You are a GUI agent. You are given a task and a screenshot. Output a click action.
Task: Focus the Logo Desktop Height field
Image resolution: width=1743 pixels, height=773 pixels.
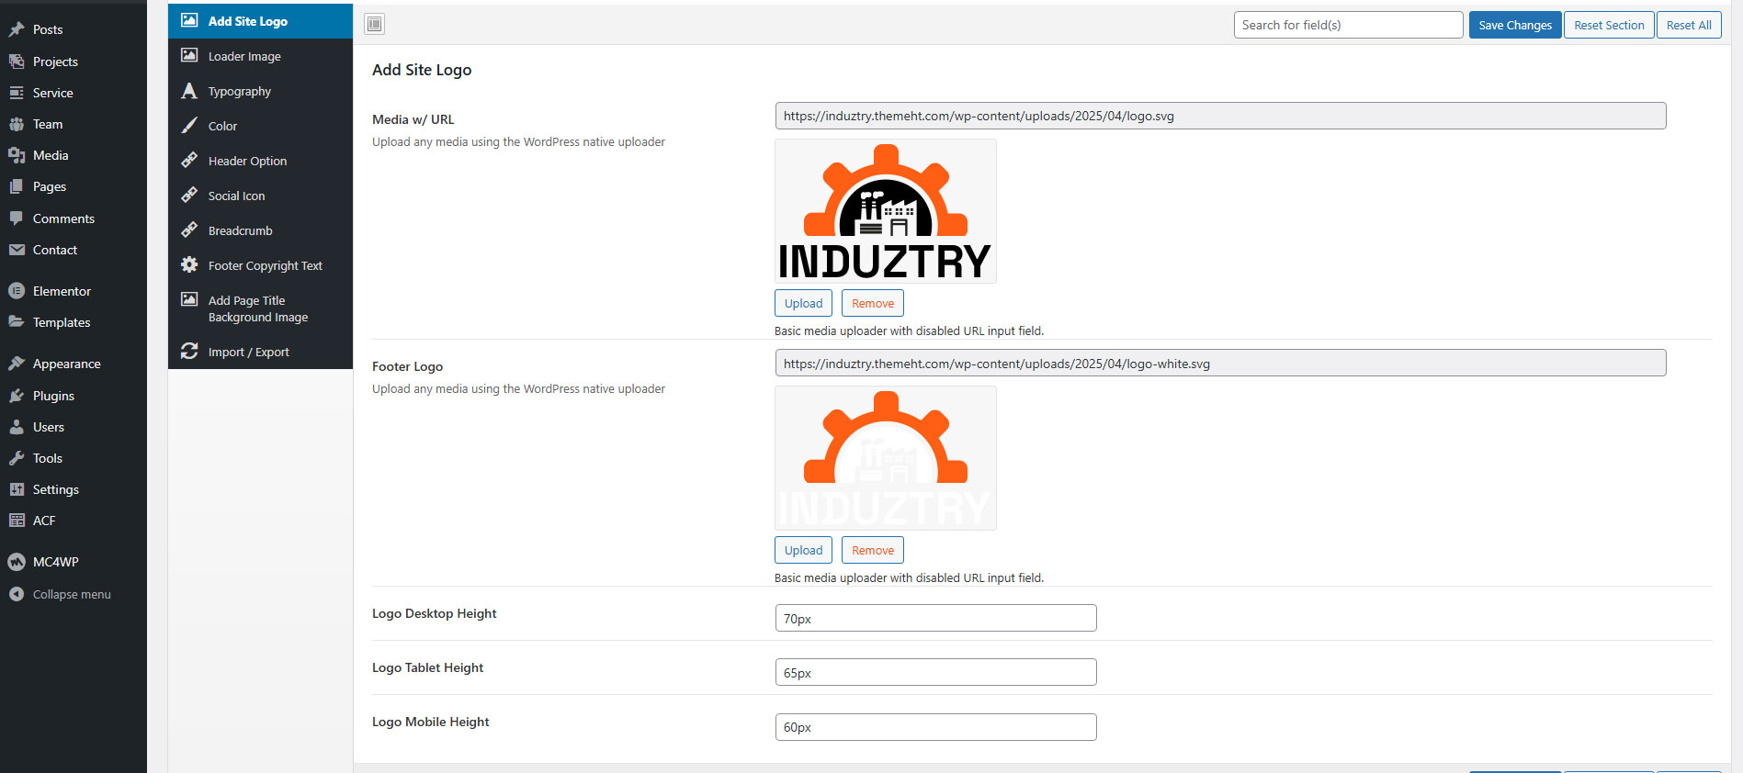click(x=935, y=618)
